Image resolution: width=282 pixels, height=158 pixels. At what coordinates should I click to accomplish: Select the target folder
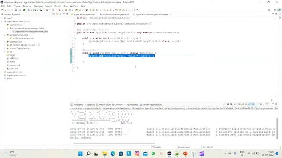[x=11, y=55]
